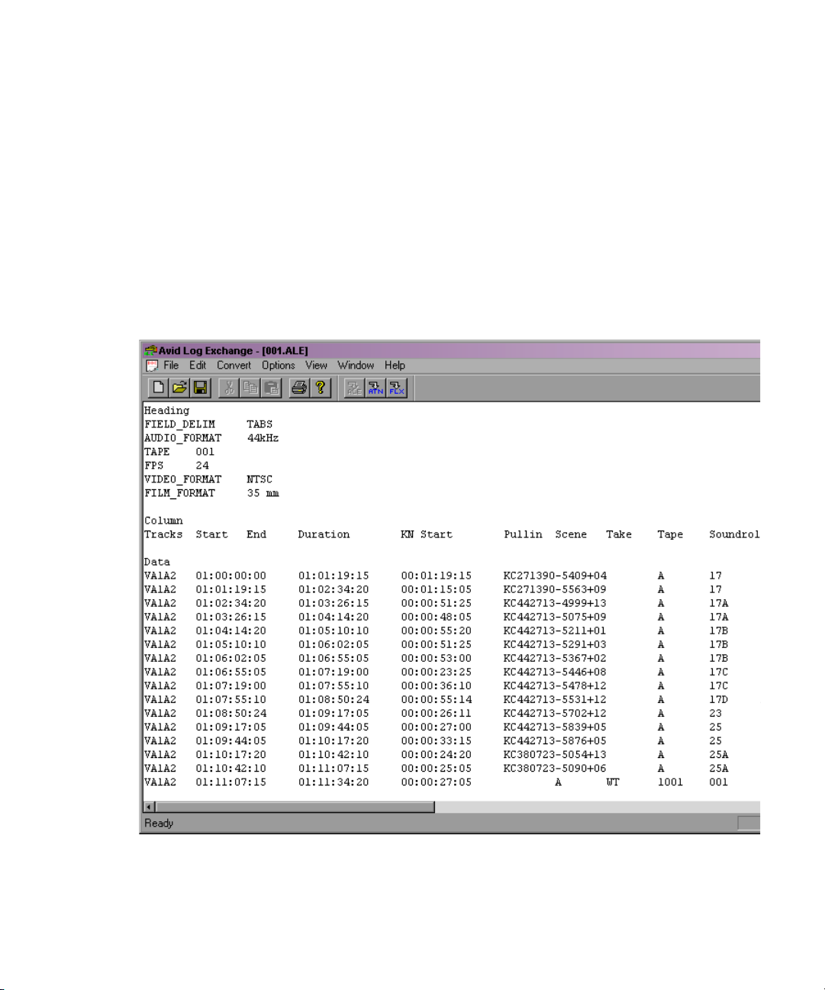Click the horizontal scrollbar left arrow
The height and width of the screenshot is (990, 825).
pos(150,807)
